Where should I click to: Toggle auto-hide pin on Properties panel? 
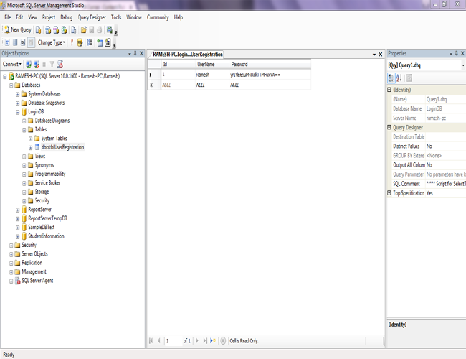457,53
